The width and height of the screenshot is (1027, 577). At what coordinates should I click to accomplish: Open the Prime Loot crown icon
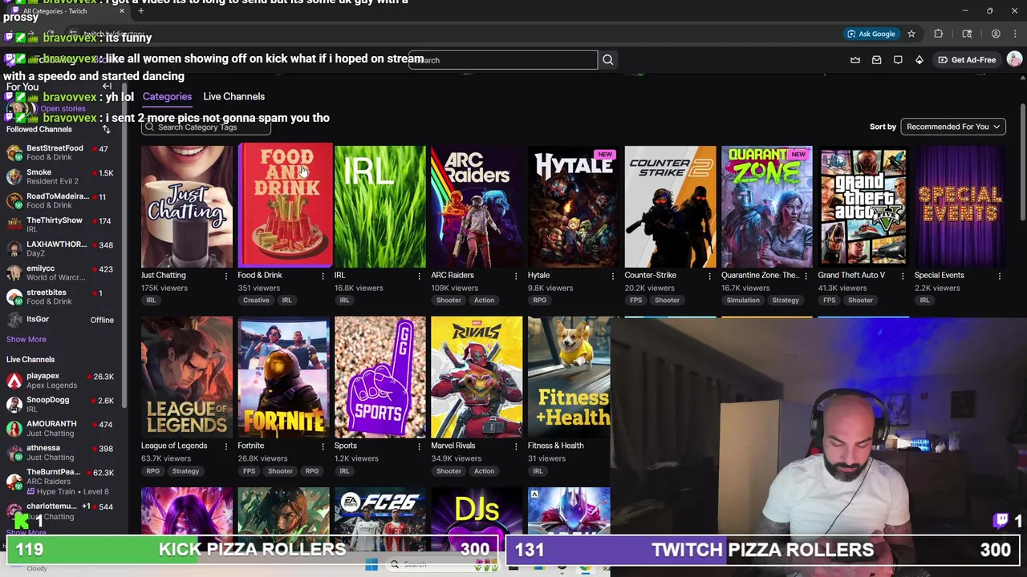coord(855,60)
